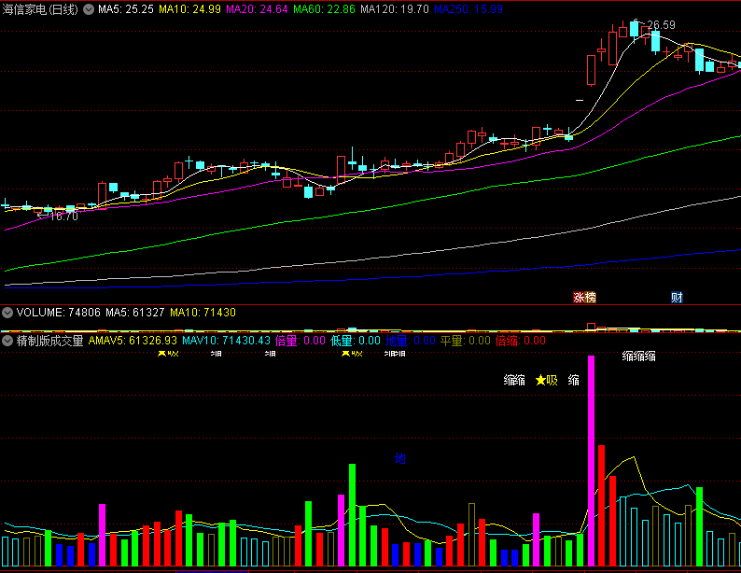Expand the 精制版成交量 indicator dropdown
The width and height of the screenshot is (741, 573).
7,341
